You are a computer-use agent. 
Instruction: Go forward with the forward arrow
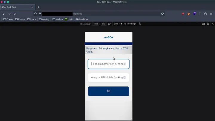coord(9,14)
